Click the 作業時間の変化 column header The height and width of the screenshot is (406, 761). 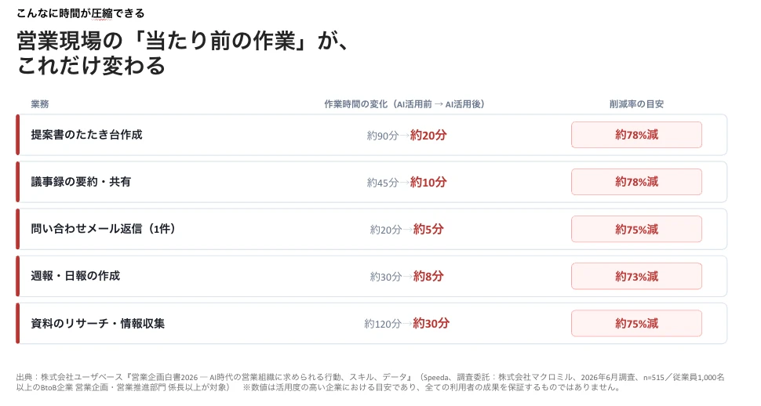pyautogui.click(x=404, y=103)
